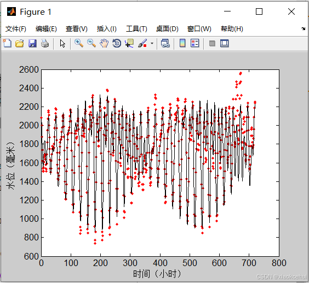Screen dimensions: 309x283
Task: Select the Rotate 3D tool
Action: [117, 43]
